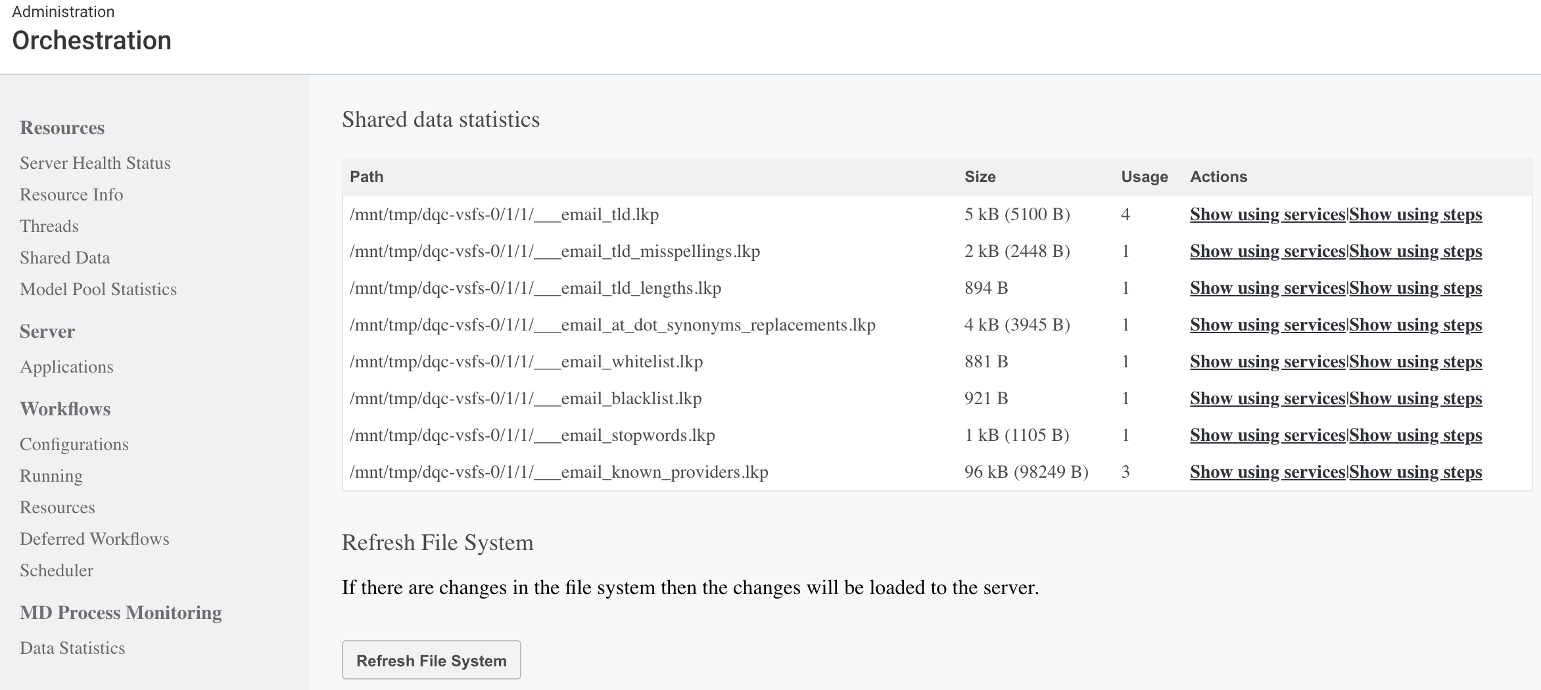Open Data Statistics under MD Process Monitoring
Screen dimensions: 1541x690
pyautogui.click(x=72, y=648)
